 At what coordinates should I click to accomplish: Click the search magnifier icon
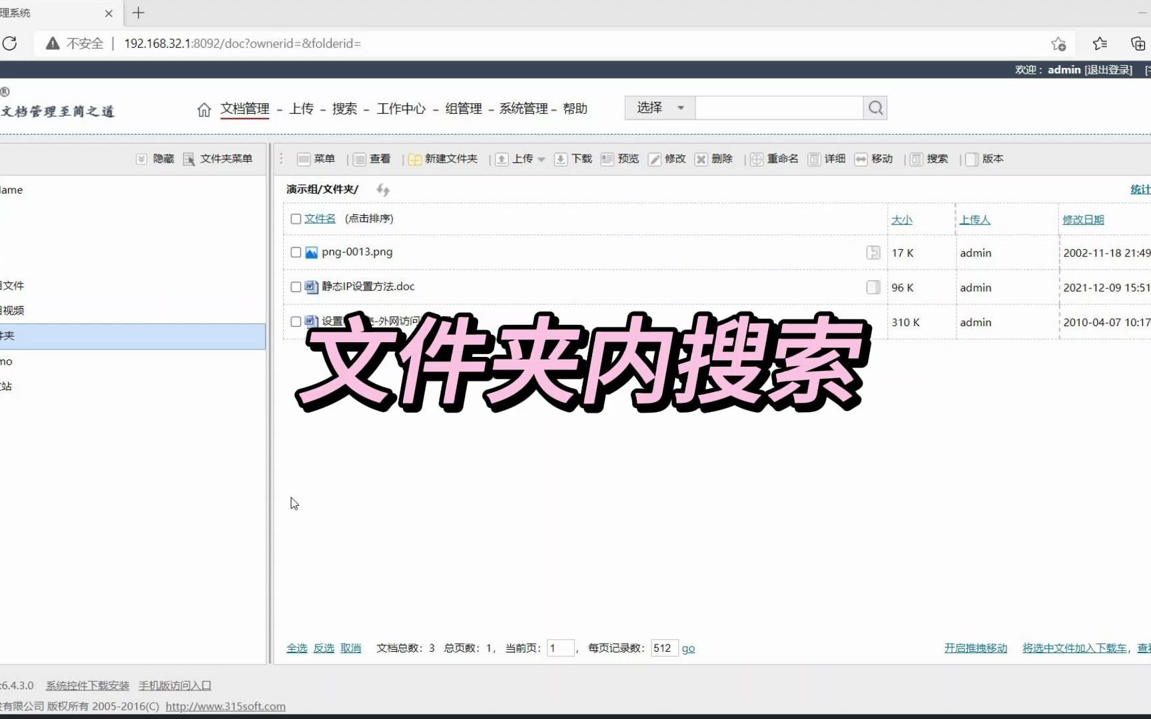coord(875,108)
